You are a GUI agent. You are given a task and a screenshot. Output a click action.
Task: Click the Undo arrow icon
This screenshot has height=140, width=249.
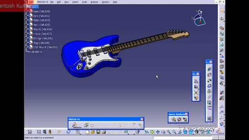tap(126, 132)
